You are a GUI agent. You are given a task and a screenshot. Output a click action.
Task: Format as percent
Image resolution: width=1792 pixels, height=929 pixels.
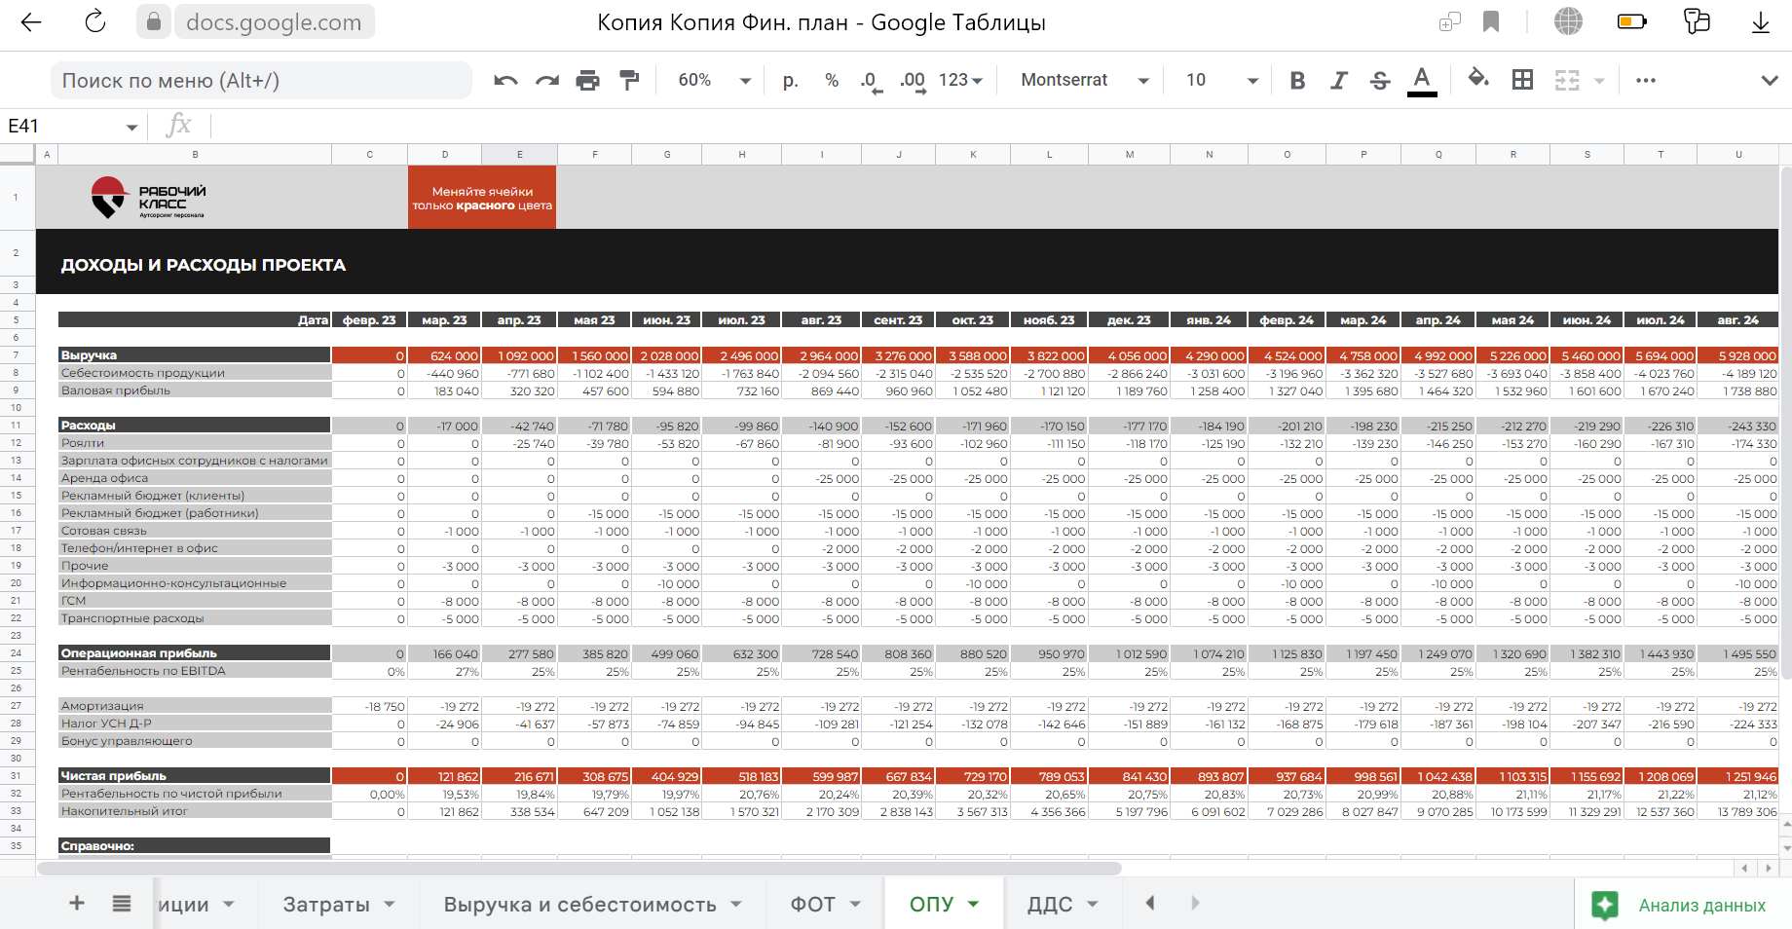coord(832,81)
